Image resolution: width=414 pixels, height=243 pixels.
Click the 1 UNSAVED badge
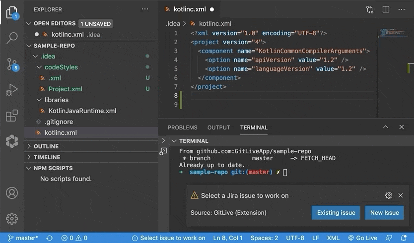pos(96,24)
